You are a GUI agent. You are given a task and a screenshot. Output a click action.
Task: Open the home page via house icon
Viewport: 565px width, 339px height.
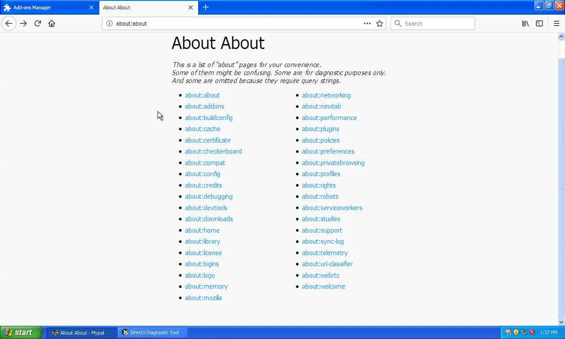click(x=52, y=23)
